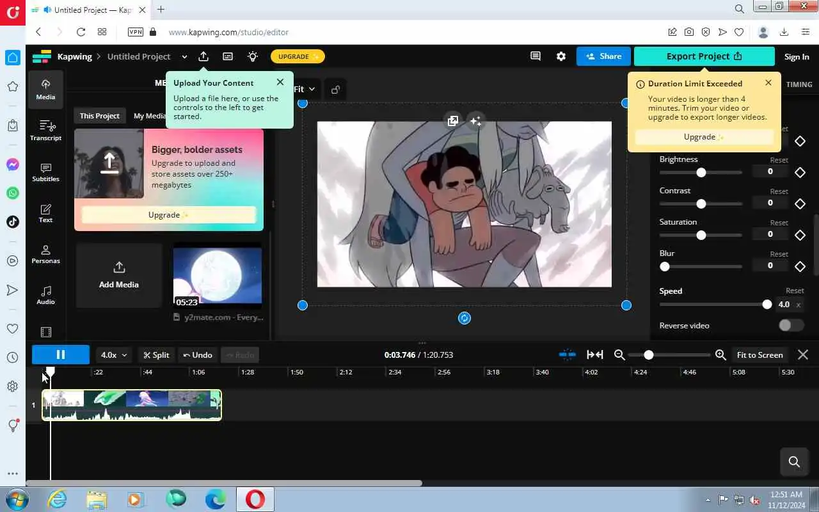
Task: Open the Subtitles tool
Action: point(45,172)
